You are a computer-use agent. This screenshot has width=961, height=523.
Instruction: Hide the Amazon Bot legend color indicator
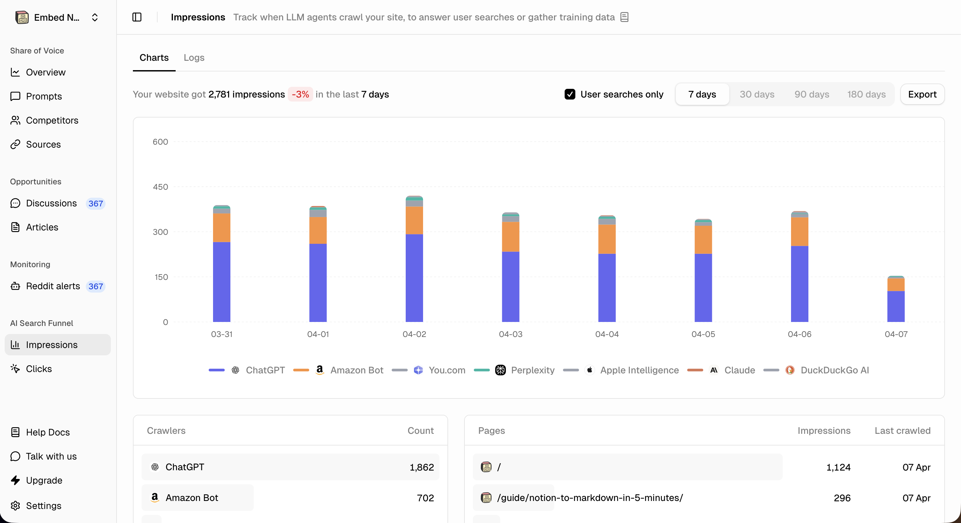[301, 370]
